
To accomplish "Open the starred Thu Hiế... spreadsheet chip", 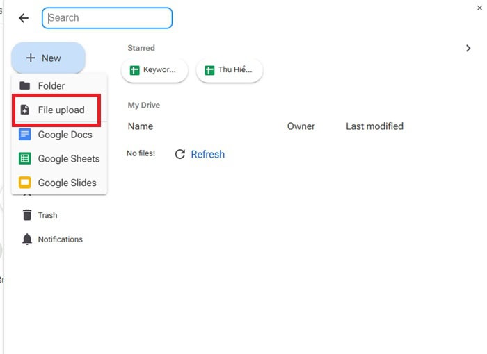I will [x=230, y=70].
